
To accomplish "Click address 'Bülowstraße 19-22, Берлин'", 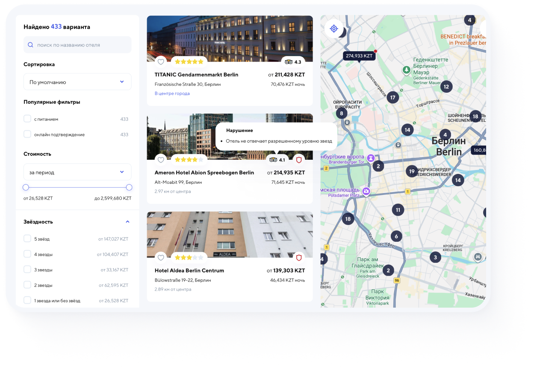I will pos(183,280).
